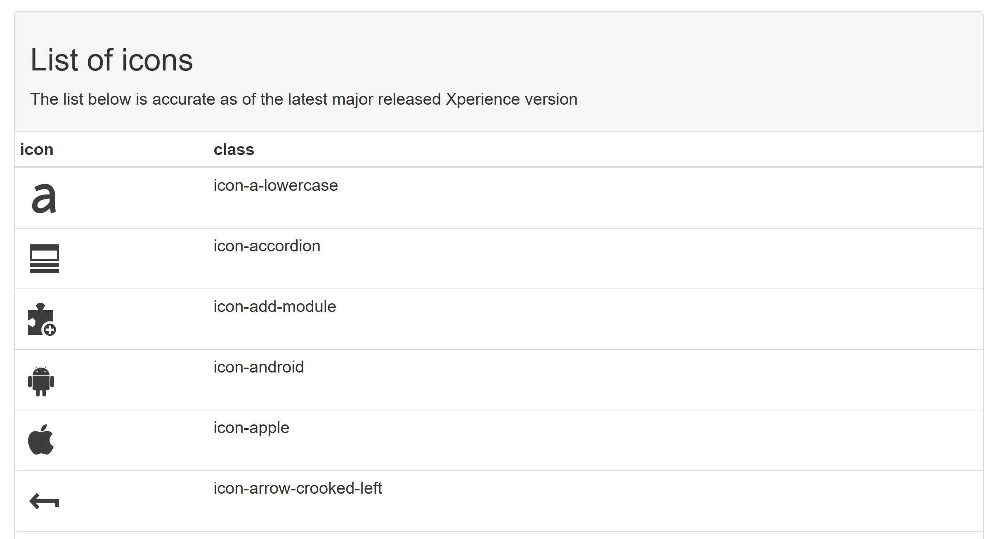Click the "List of icons" heading
Viewport: 995px width, 539px height.
tap(111, 60)
